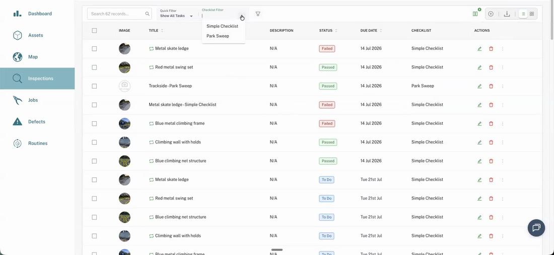Viewport: 554px width, 255px height.
Task: Check the box for Failed Blue metal climbing frame row
Action: click(94, 123)
